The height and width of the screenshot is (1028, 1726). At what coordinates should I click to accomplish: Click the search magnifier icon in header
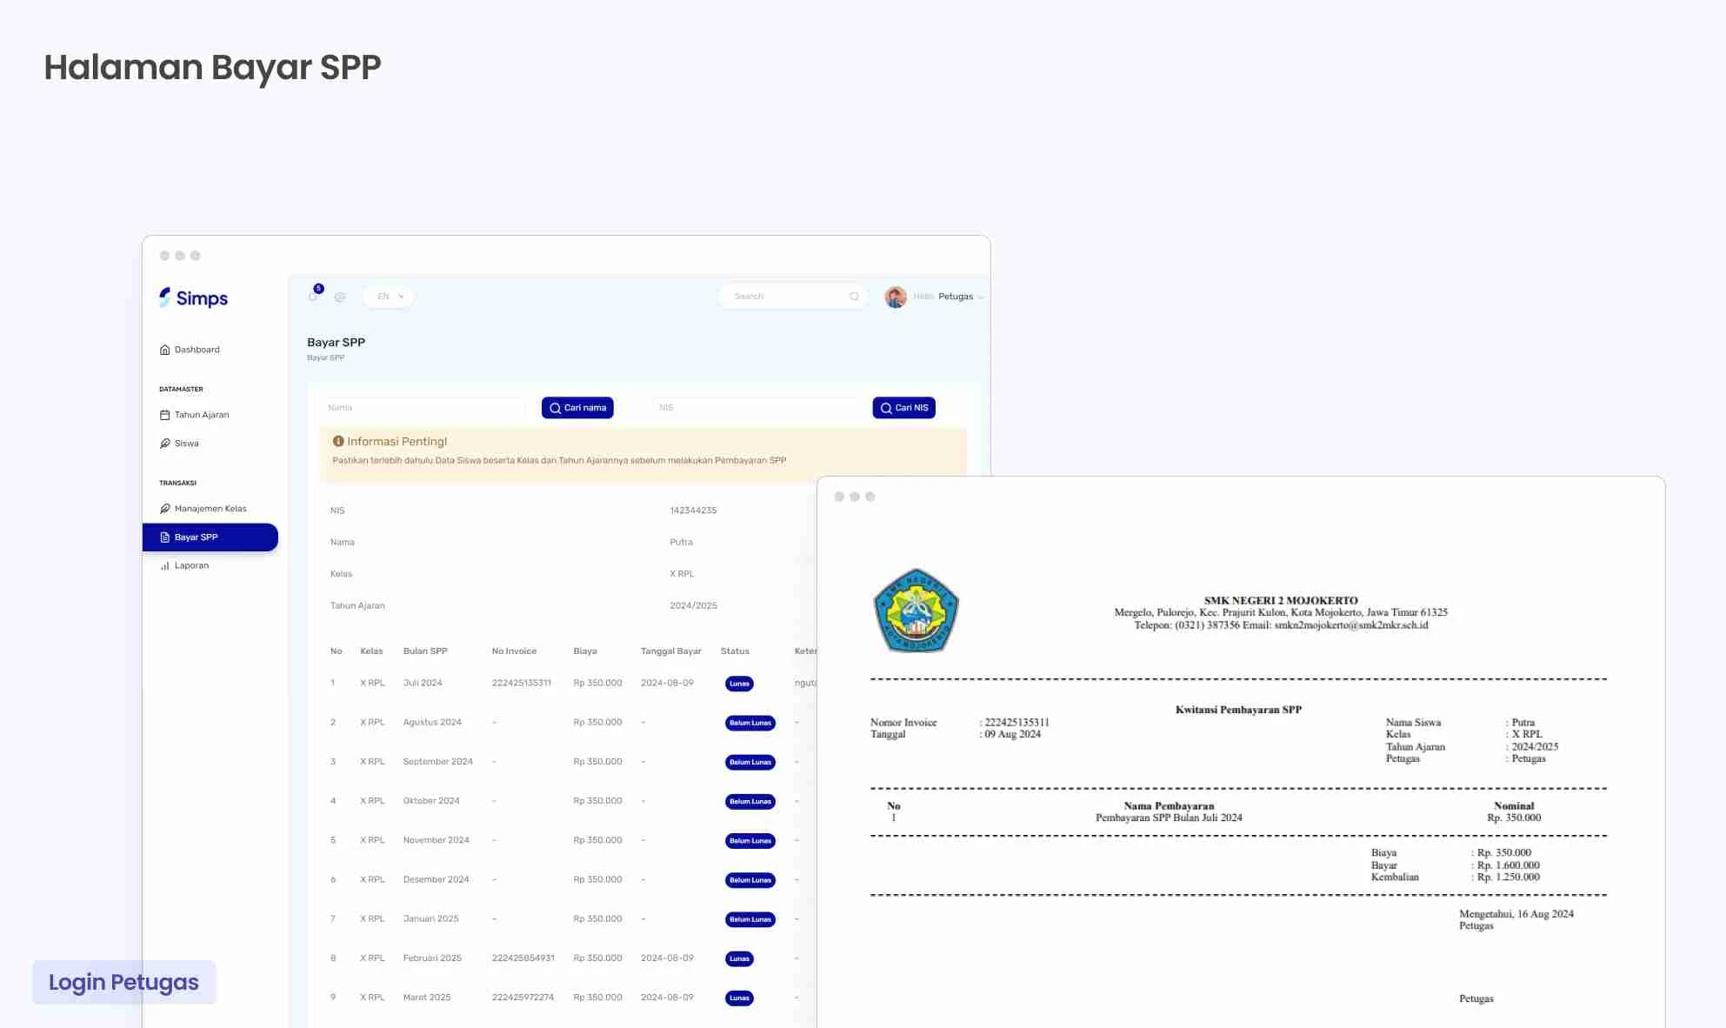coord(854,297)
